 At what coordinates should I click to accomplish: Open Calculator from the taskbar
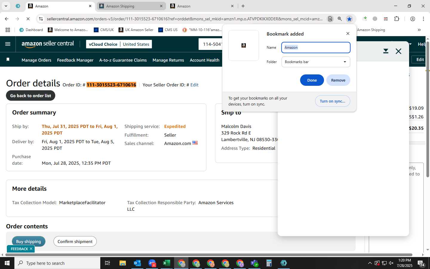point(269,263)
